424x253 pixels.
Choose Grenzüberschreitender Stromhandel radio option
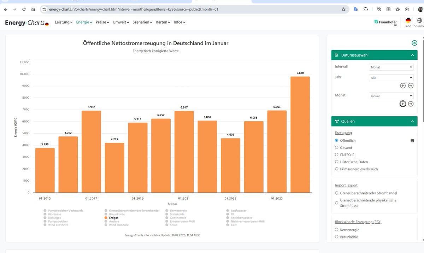pos(337,193)
